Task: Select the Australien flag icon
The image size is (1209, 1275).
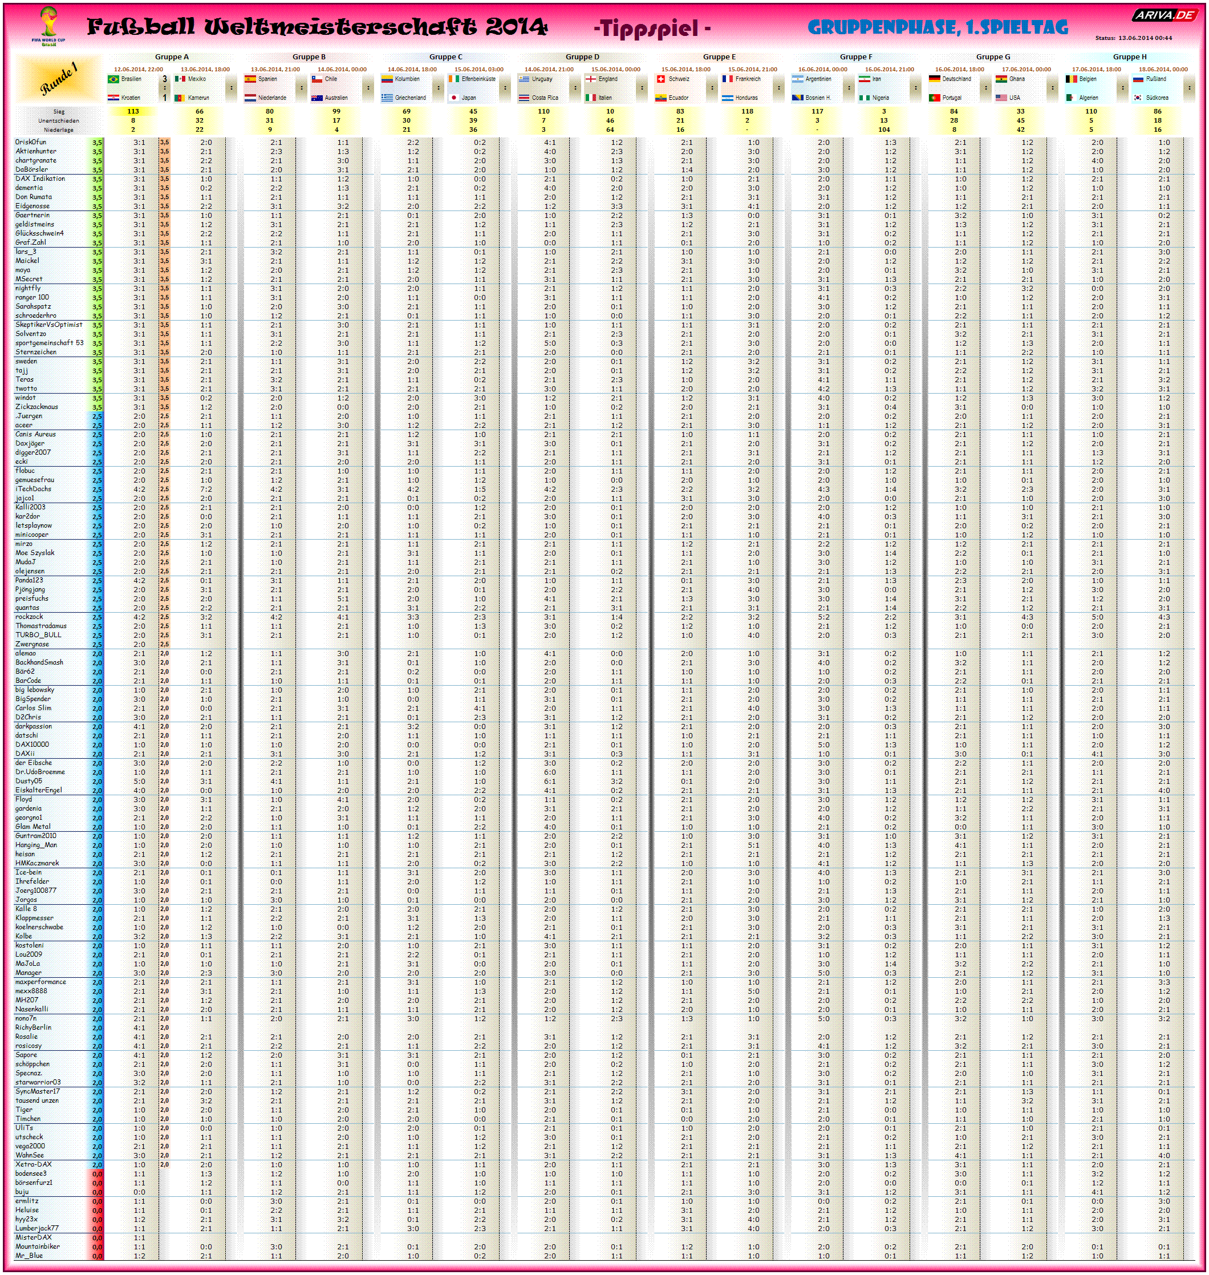Action: tap(317, 98)
